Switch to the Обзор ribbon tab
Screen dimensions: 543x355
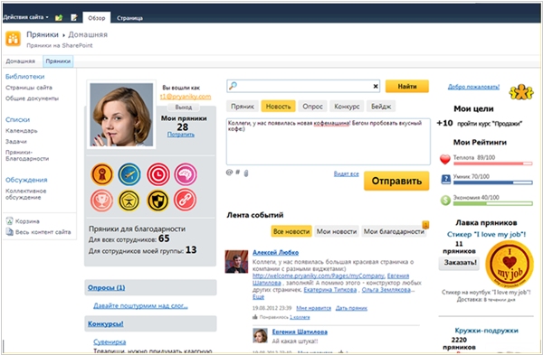pos(97,18)
